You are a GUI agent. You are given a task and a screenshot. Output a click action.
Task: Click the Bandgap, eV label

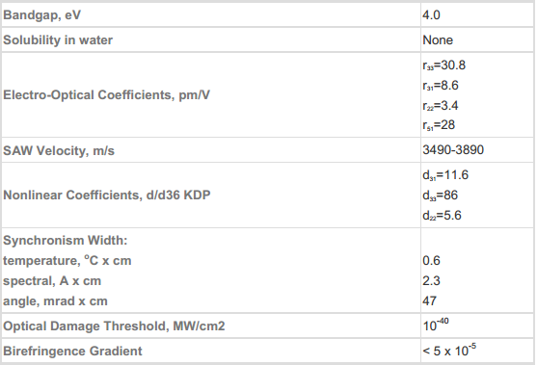coord(41,15)
